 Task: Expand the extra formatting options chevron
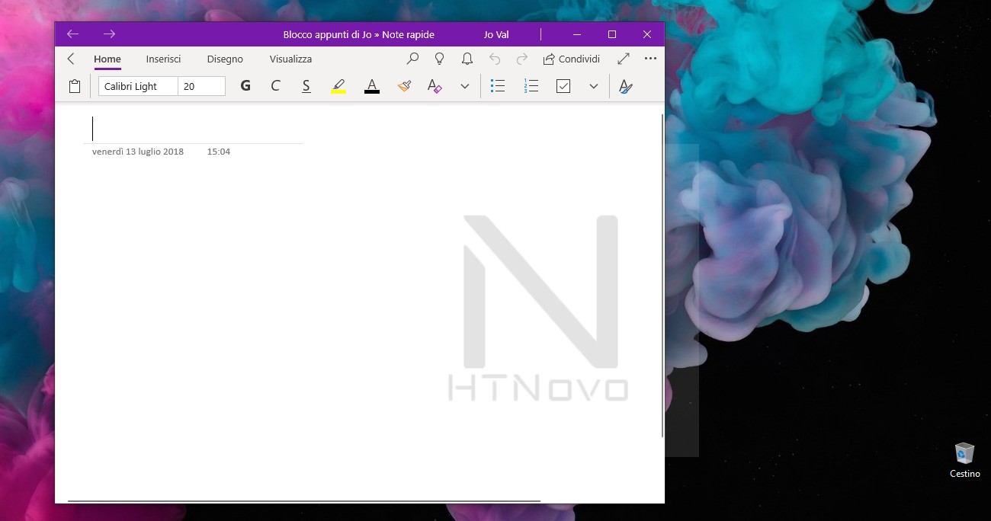(465, 86)
